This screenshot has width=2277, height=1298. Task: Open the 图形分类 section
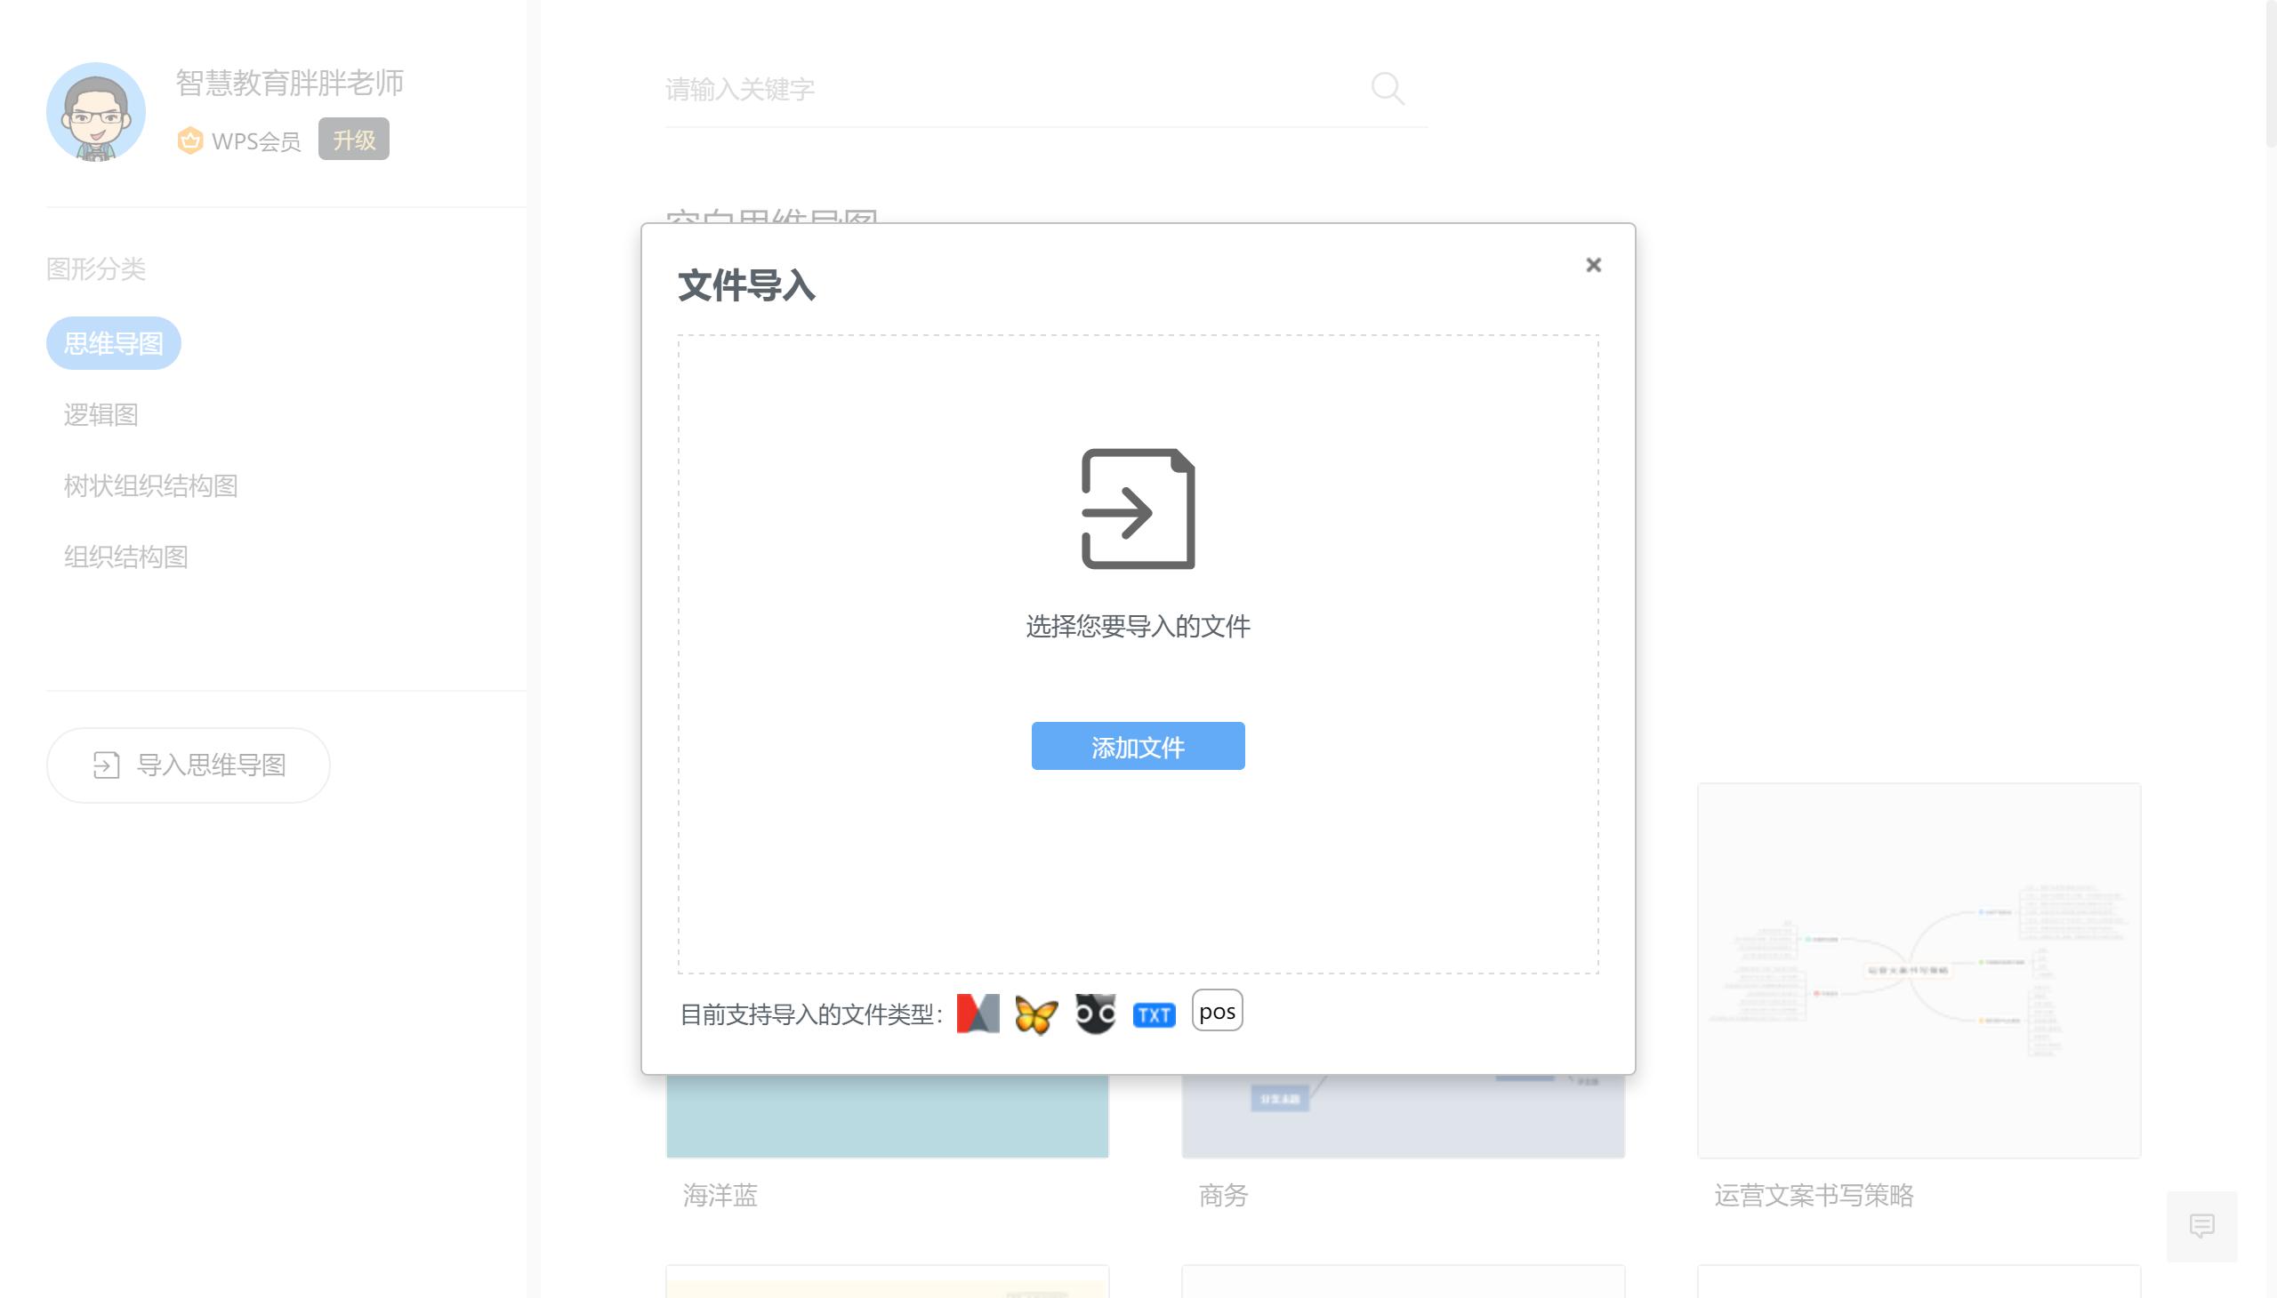coord(96,269)
